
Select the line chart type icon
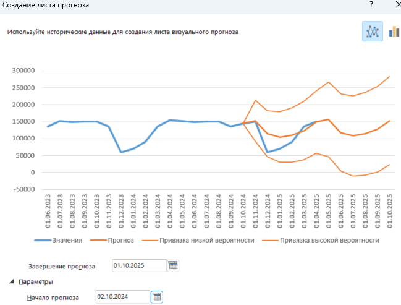coord(373,32)
